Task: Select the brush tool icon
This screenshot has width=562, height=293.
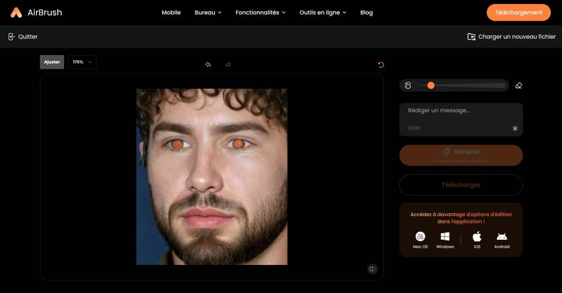Action: click(x=408, y=85)
